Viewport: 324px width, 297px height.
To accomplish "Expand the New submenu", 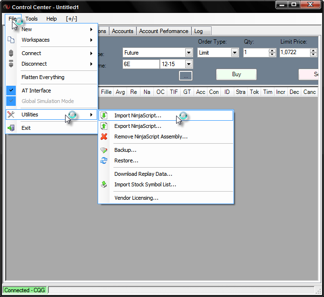I will pos(91,29).
